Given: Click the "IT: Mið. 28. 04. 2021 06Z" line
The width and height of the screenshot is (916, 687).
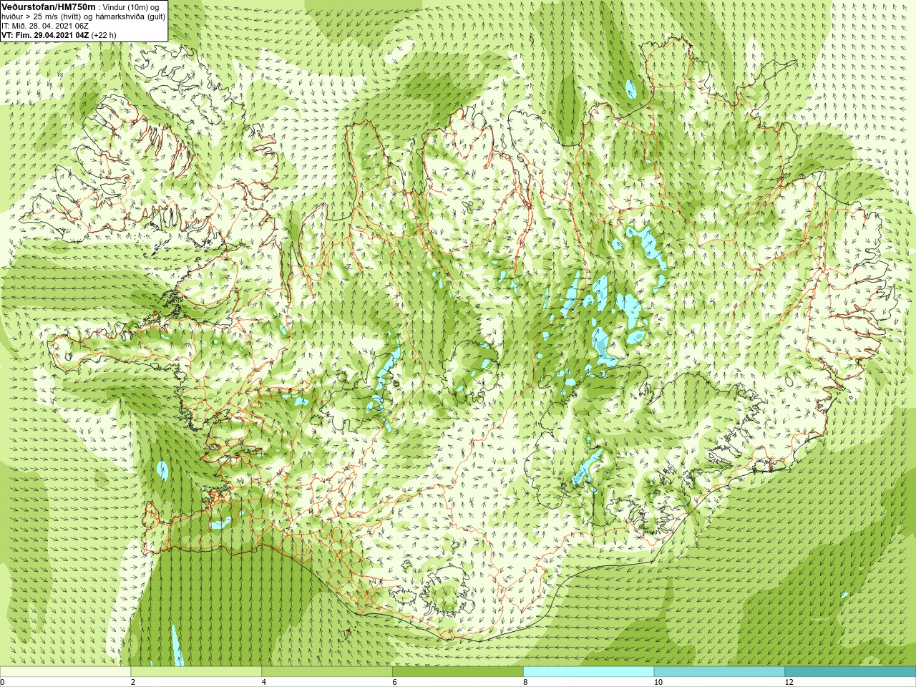Looking at the screenshot, I should click(45, 26).
